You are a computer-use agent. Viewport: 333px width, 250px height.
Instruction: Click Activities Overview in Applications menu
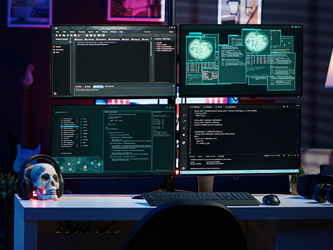(x=66, y=153)
